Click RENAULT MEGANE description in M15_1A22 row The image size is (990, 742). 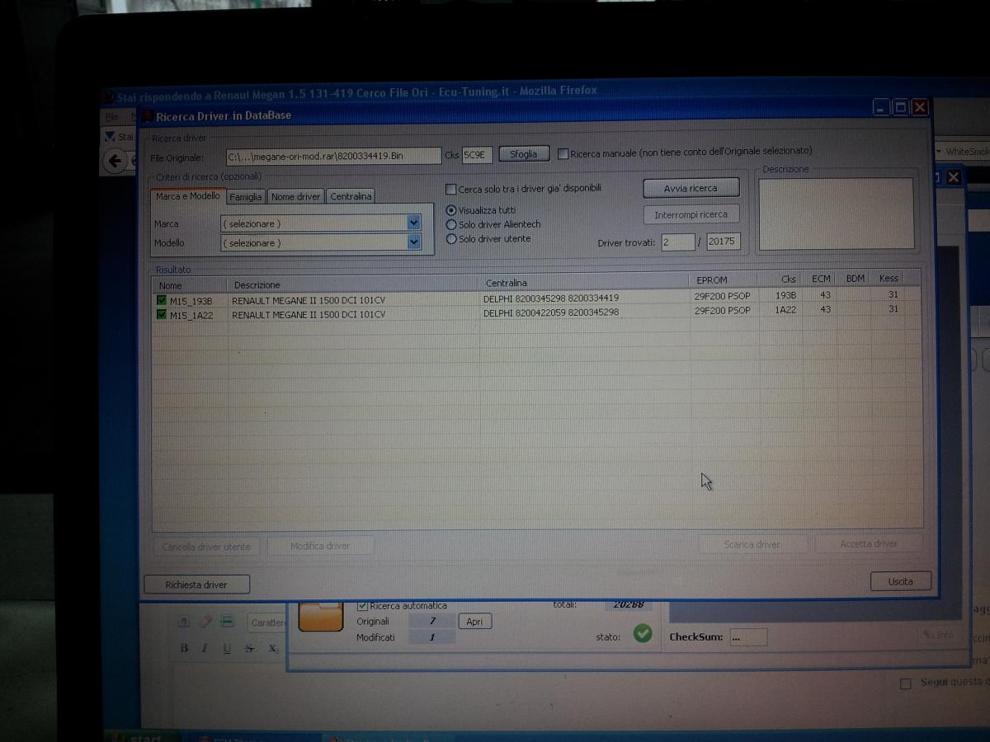[x=309, y=314]
